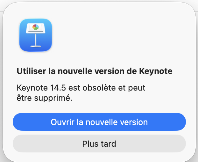Dismiss the dialog with "Plus tard"
The width and height of the screenshot is (198, 162).
pos(99,144)
